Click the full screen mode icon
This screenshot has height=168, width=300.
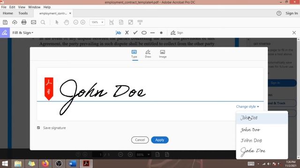click(131, 22)
